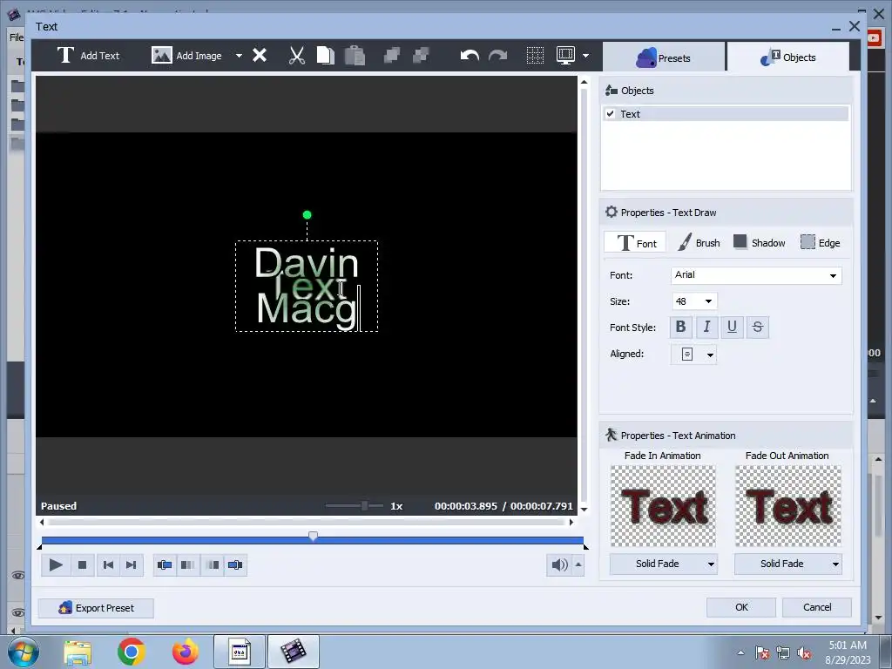Open the File menu in the background window

(x=17, y=37)
